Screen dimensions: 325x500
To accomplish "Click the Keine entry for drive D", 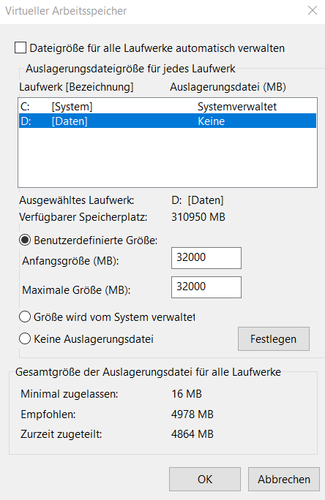I will click(x=211, y=121).
